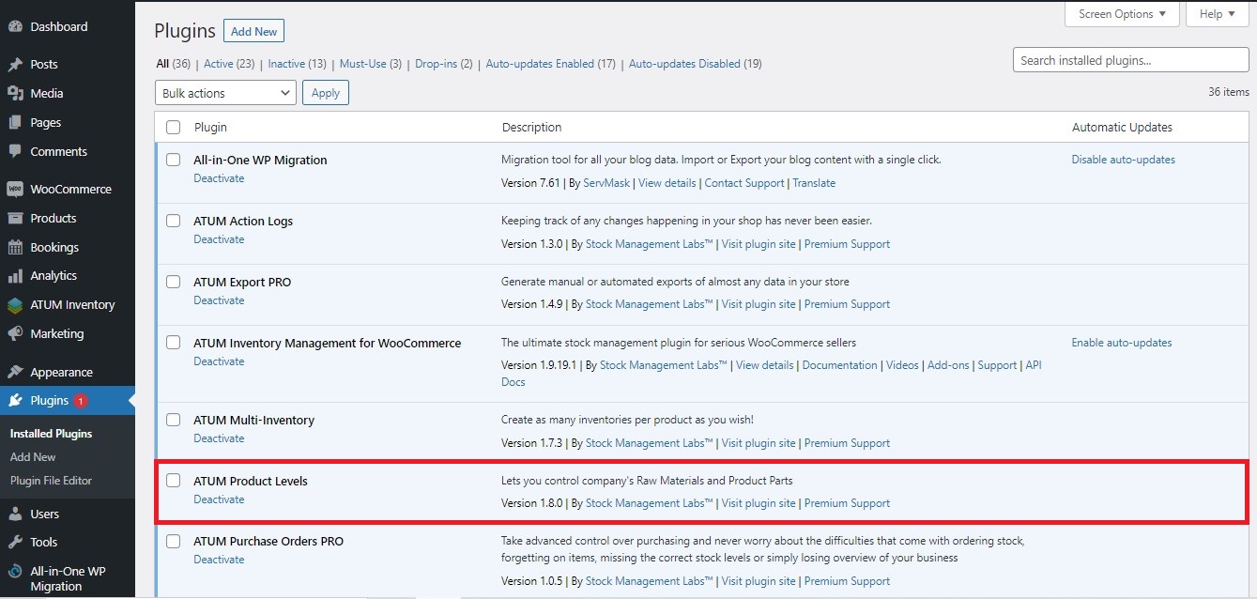Click the Apply bulk action button
The image size is (1257, 599).
(x=326, y=93)
